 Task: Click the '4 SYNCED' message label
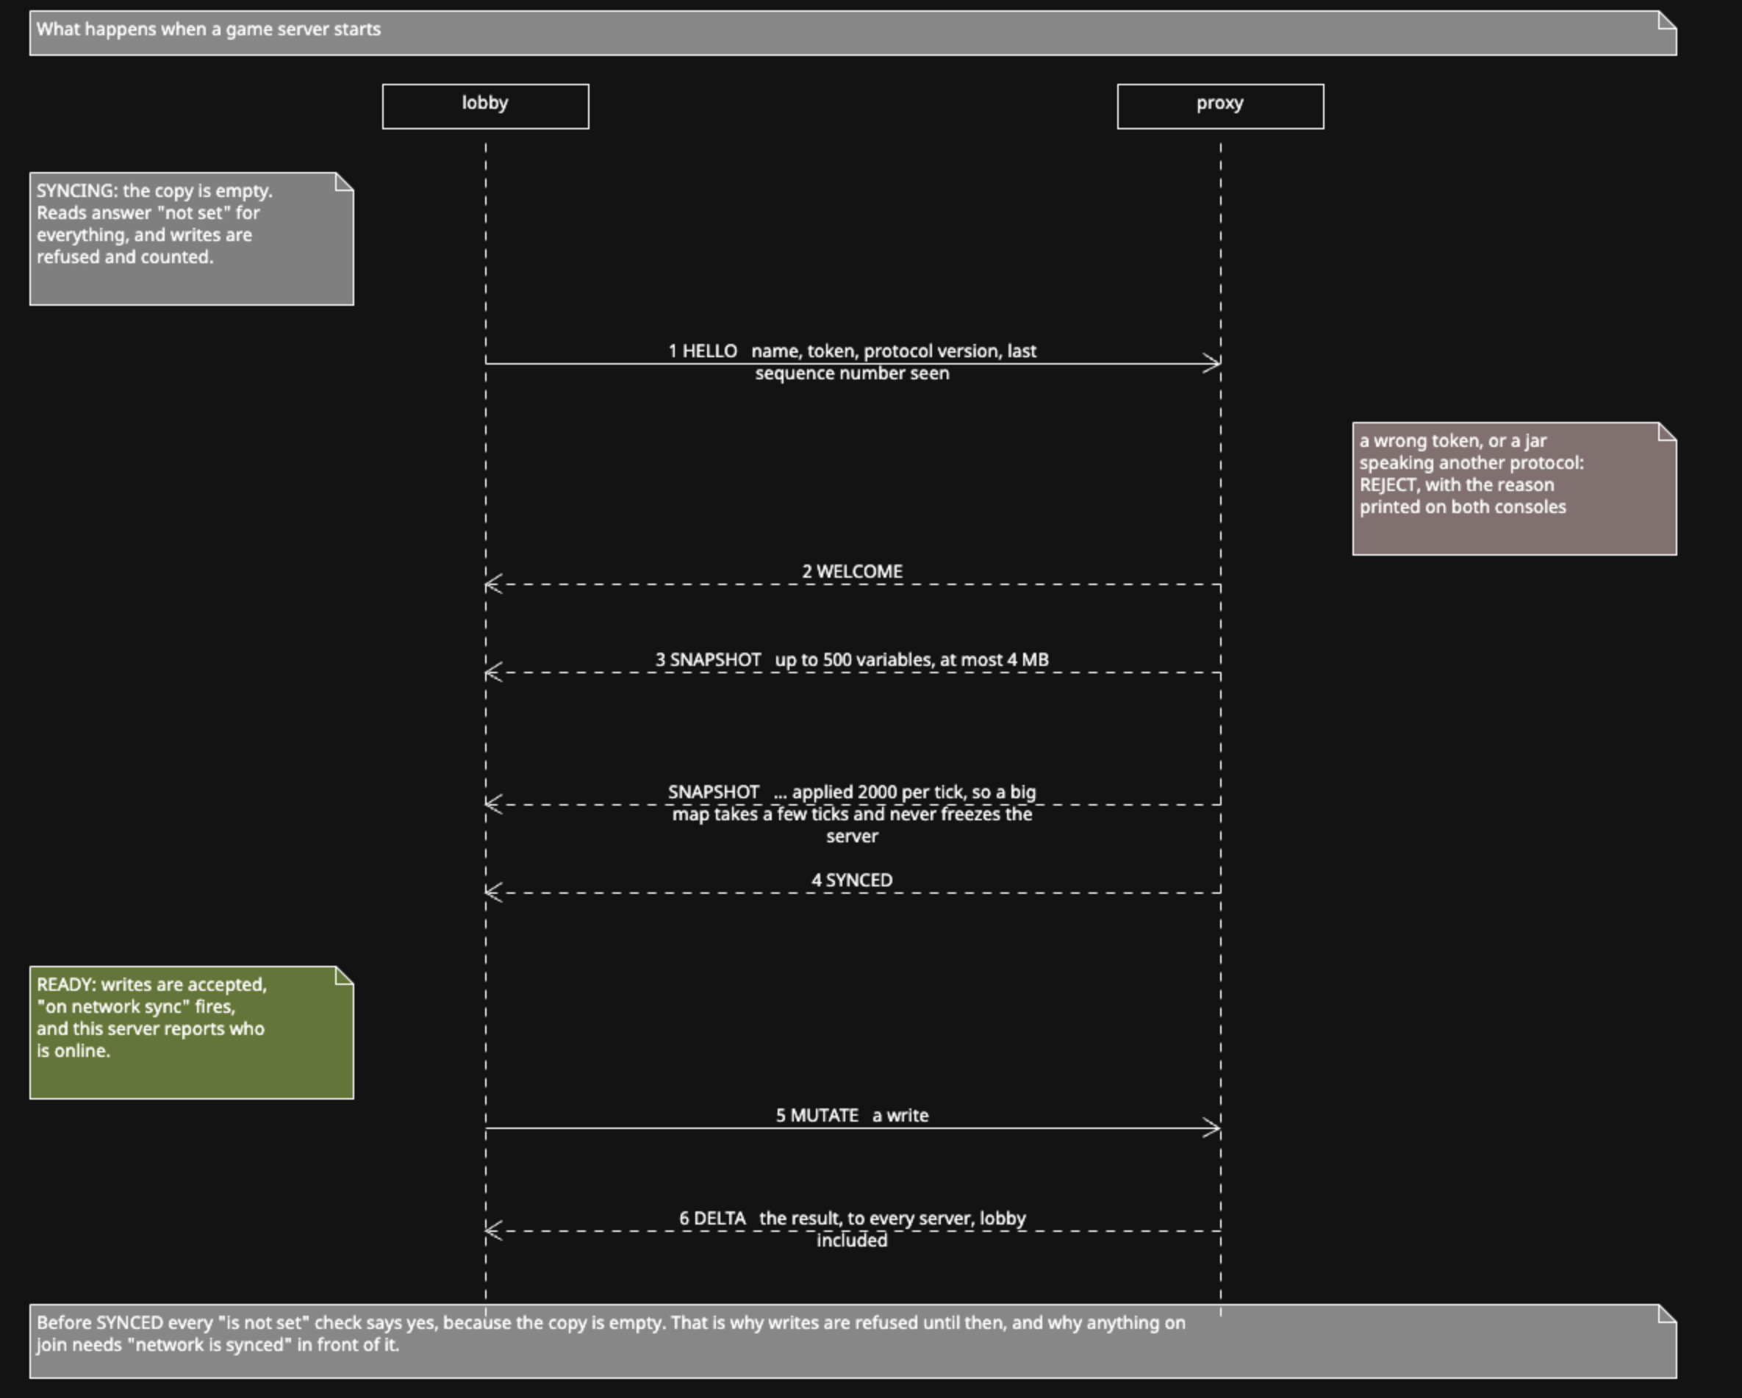click(x=853, y=880)
